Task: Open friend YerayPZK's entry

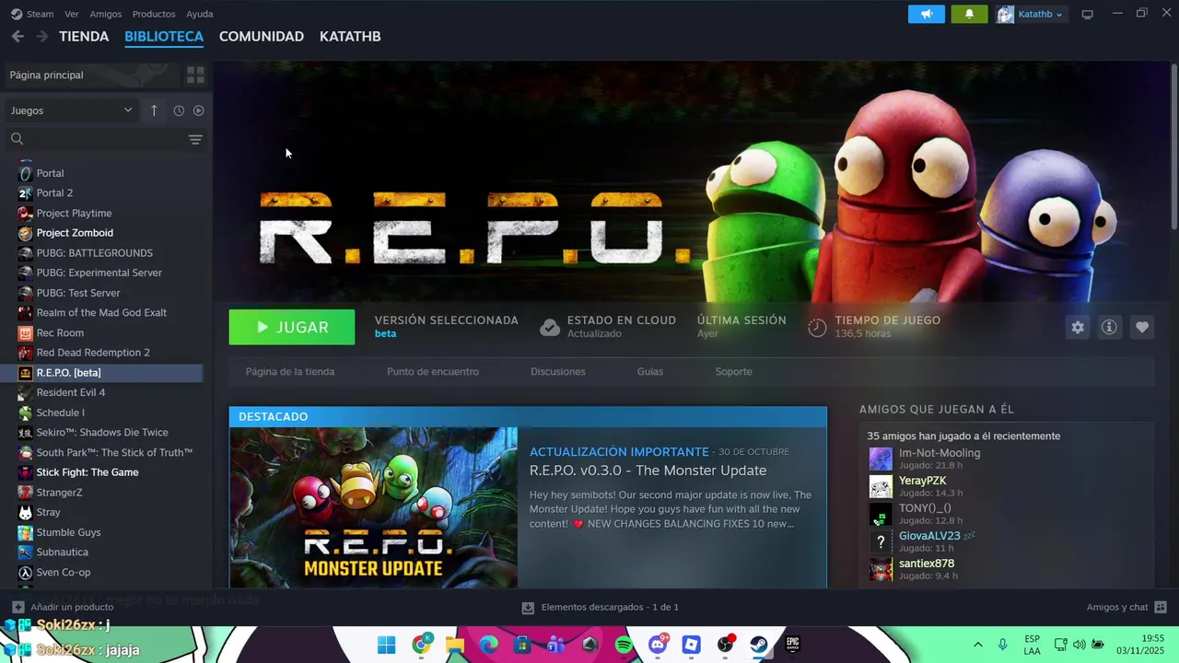Action: tap(1004, 486)
